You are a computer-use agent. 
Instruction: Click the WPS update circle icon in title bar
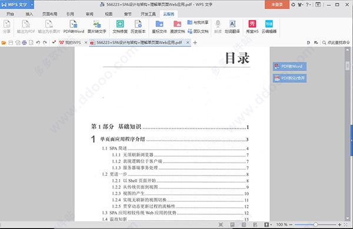click(x=293, y=5)
